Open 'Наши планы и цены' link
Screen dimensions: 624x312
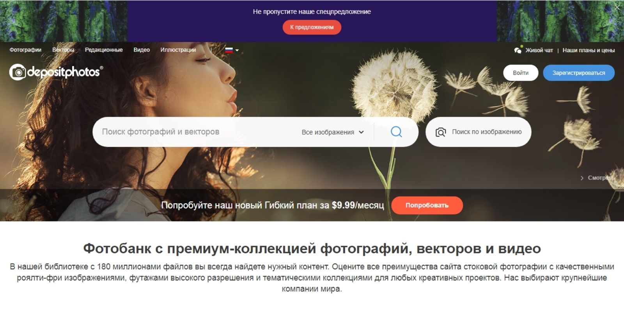click(589, 50)
